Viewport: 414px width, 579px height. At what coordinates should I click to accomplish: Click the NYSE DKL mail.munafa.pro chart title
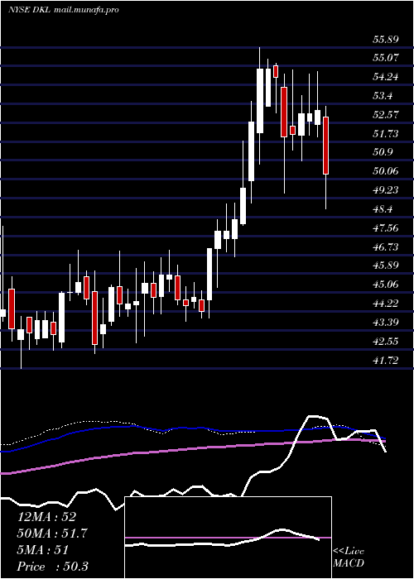click(x=64, y=10)
